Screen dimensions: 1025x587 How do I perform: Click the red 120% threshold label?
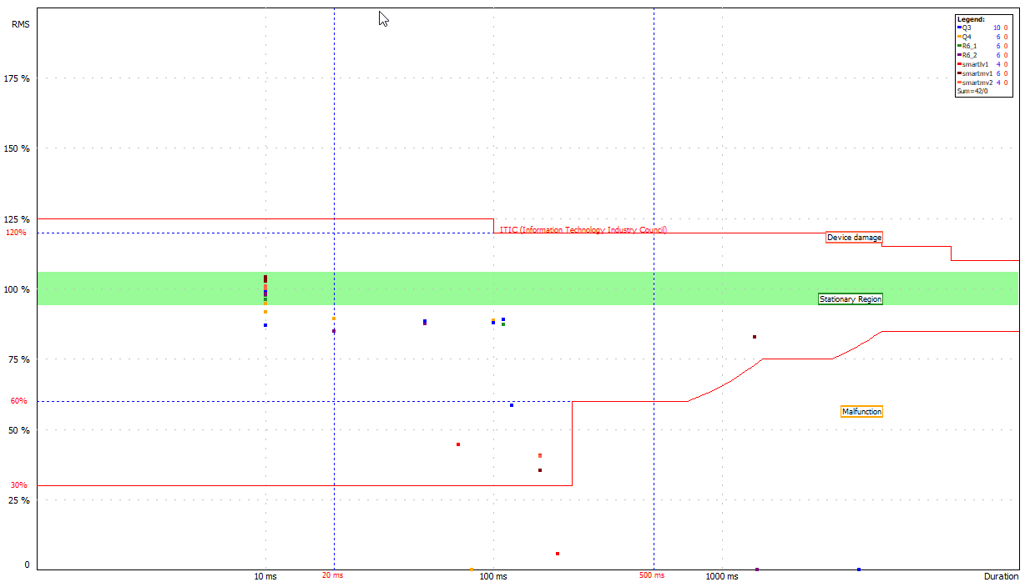[17, 233]
